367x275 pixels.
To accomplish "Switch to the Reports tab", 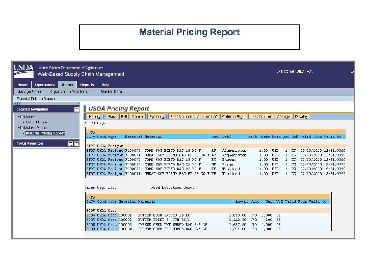I will [x=87, y=85].
